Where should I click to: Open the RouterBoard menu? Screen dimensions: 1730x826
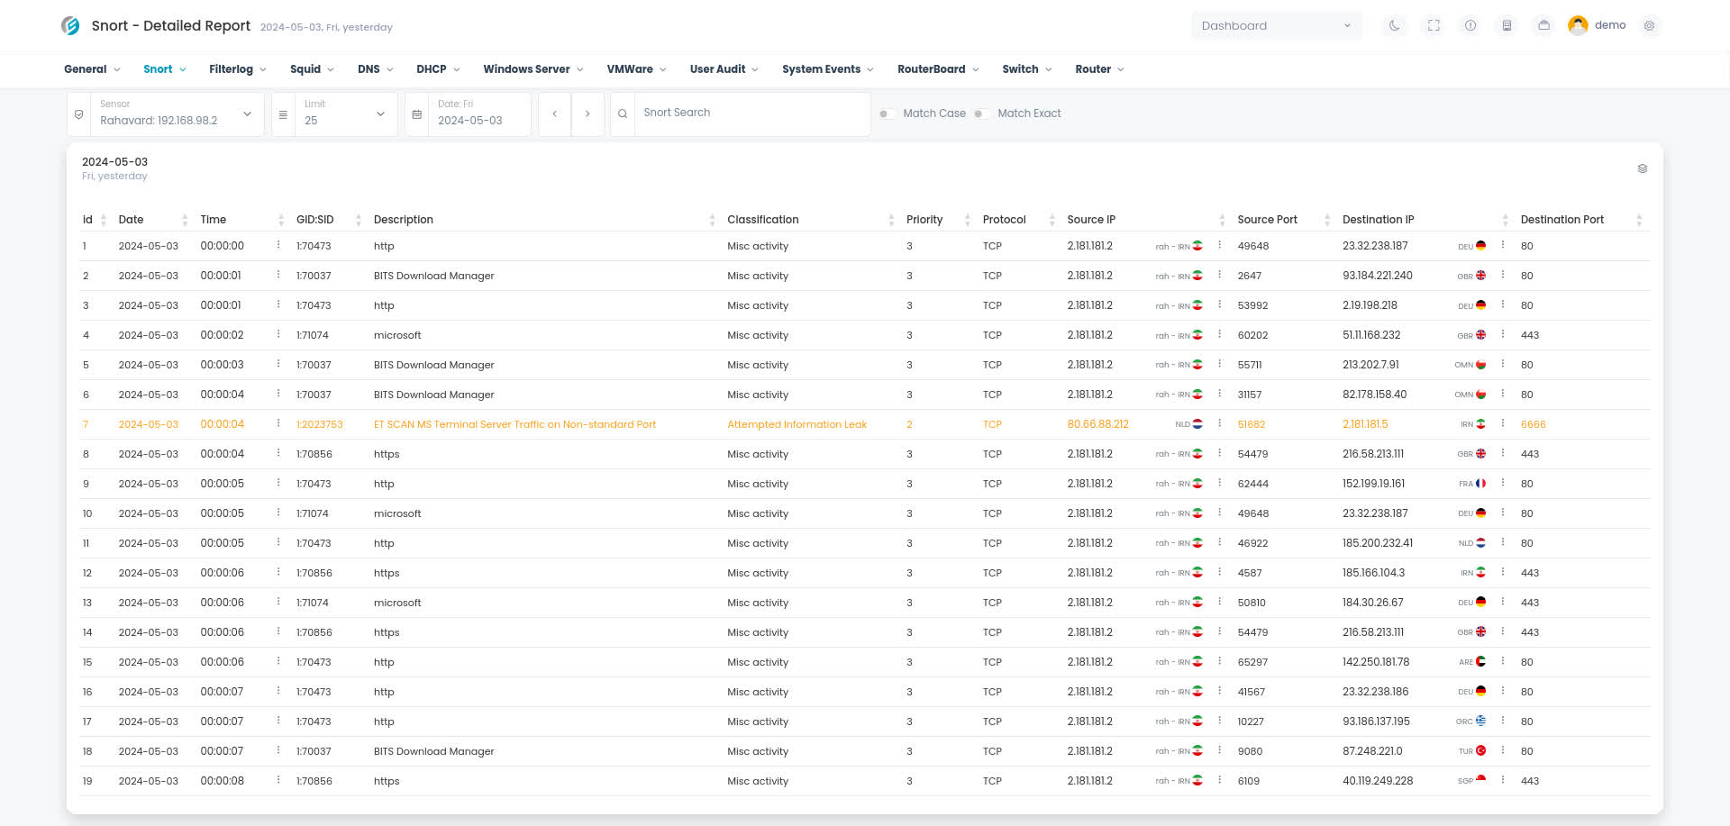[938, 69]
